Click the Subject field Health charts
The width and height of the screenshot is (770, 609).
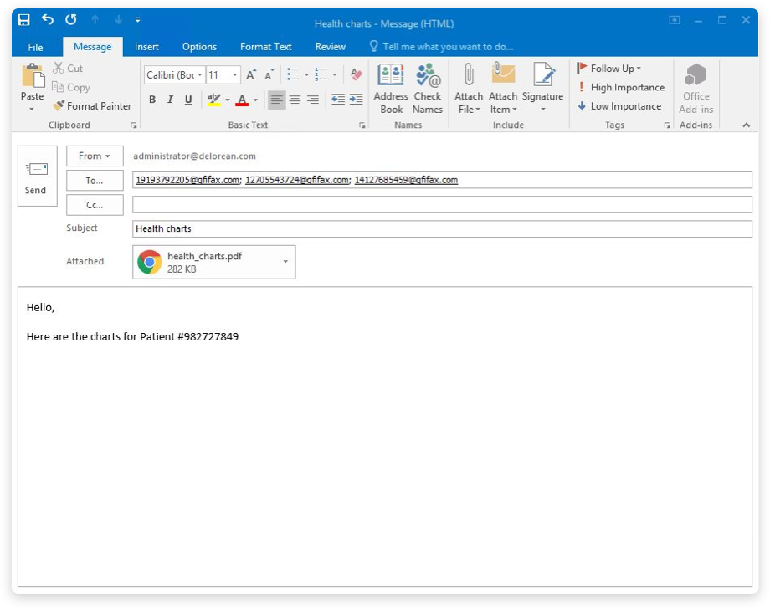442,228
